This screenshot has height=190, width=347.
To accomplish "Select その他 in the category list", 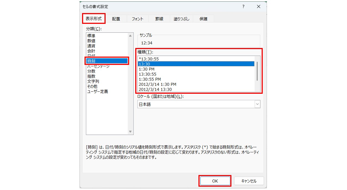I will pos(107,86).
